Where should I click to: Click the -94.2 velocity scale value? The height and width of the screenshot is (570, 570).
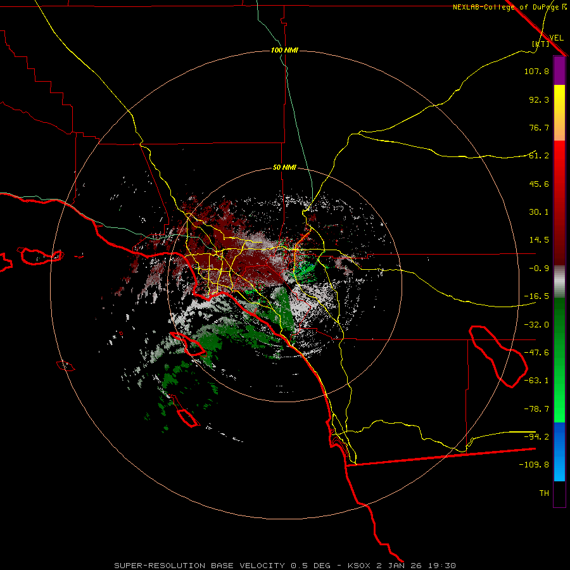click(x=536, y=437)
